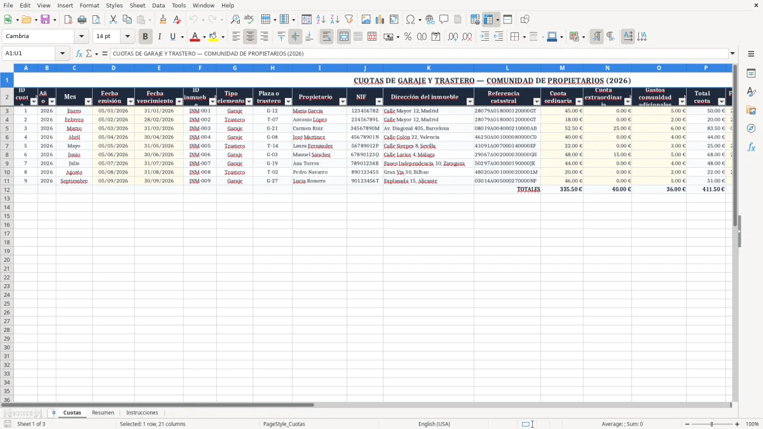Click the Clear Direct Formatting icon
This screenshot has height=429, width=763.
177,20
